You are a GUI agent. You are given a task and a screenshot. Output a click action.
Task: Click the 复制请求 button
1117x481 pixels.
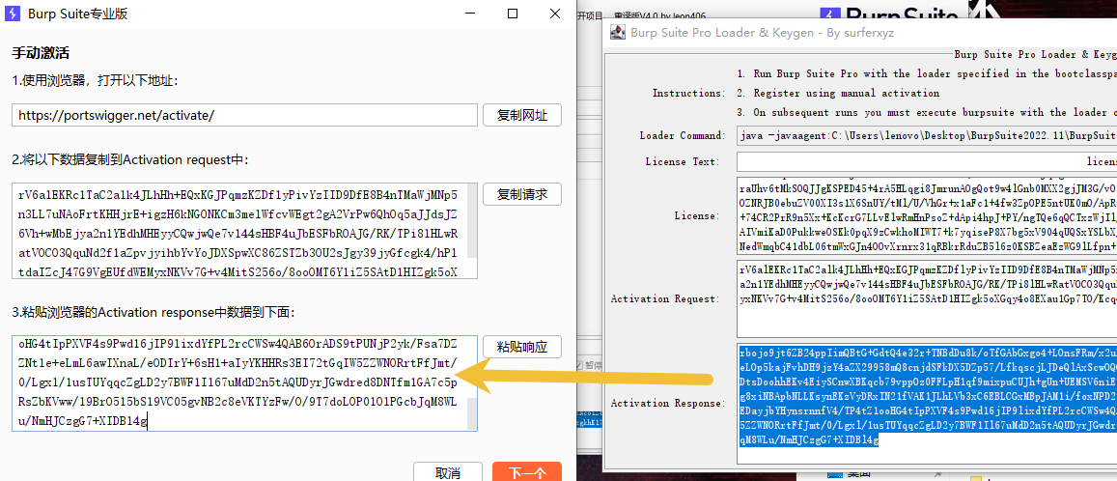point(522,194)
